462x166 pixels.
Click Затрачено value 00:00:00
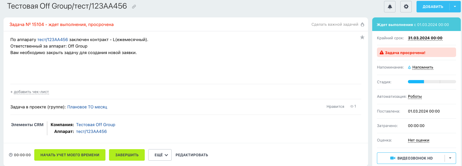[416, 126]
